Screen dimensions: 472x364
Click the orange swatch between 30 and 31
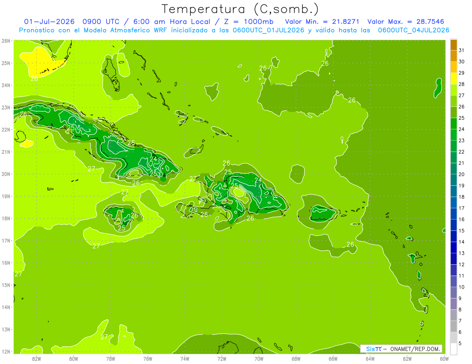tap(454, 56)
